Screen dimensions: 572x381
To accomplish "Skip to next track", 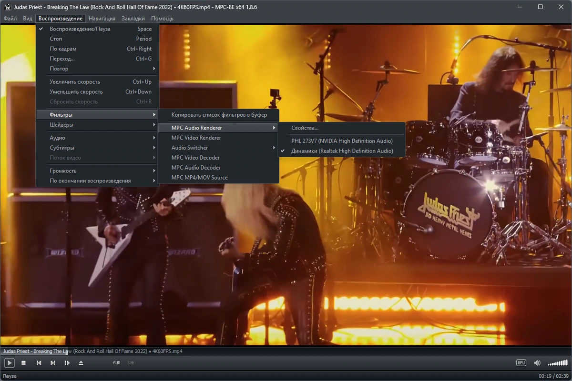I will (53, 363).
